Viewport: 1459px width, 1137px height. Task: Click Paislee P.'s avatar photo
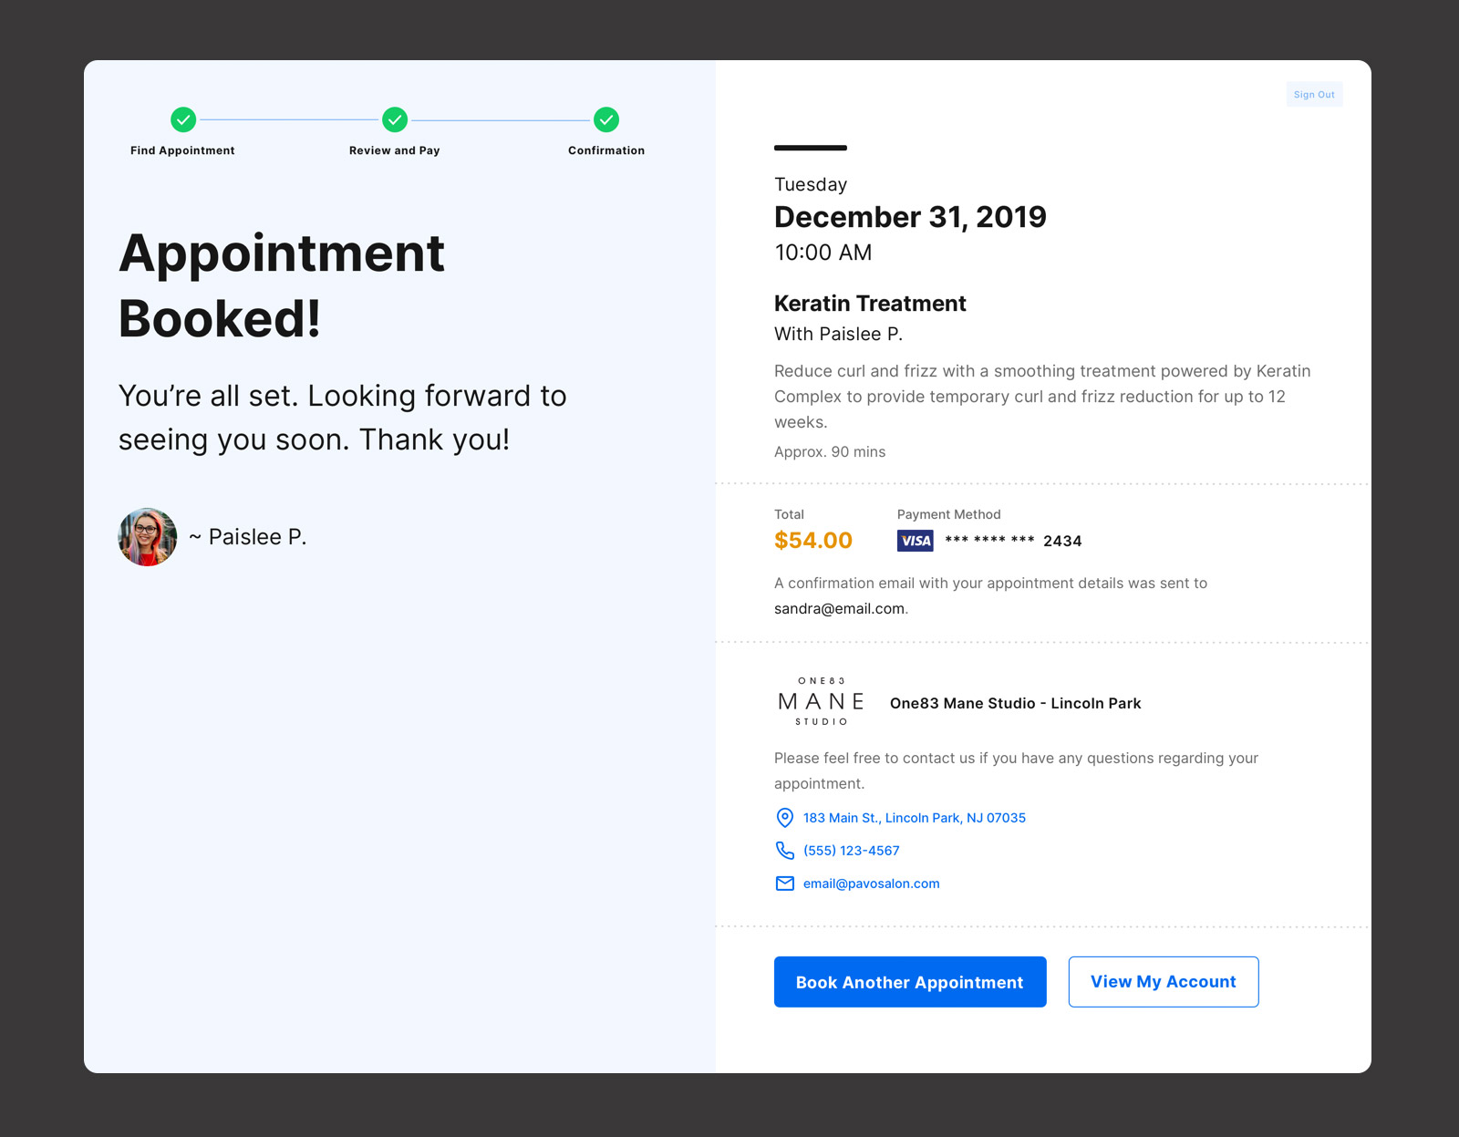click(148, 537)
